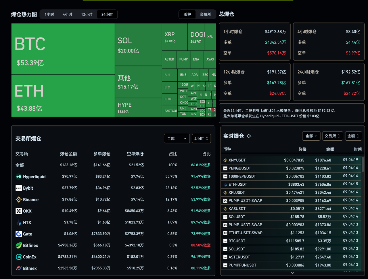This screenshot has height=279, width=368.
Task: Select the 1小时 heatmap tab
Action: pyautogui.click(x=49, y=14)
